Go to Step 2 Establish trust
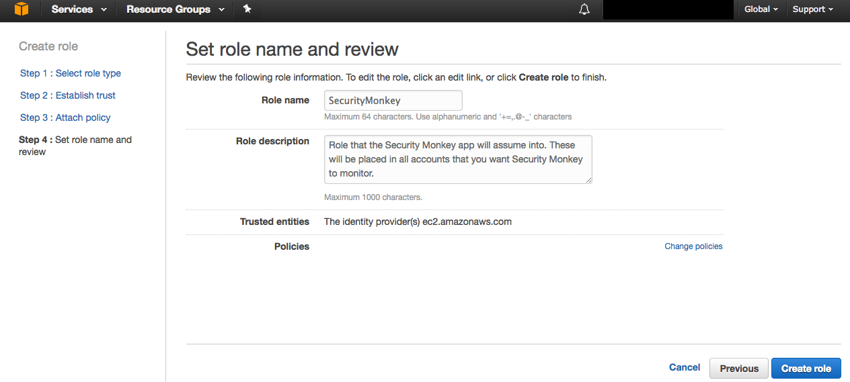 [x=68, y=95]
